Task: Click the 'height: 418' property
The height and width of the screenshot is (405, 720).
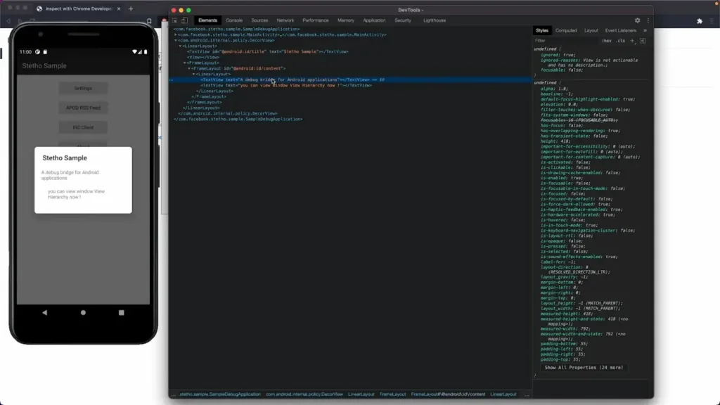Action: 555,141
